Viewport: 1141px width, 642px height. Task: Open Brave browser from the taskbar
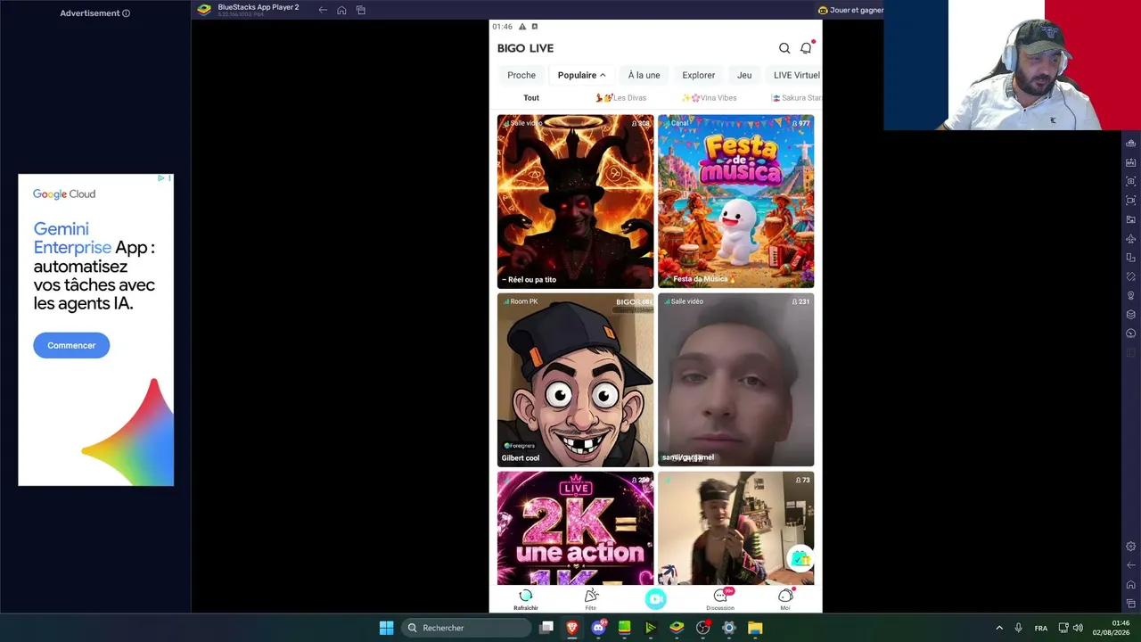click(572, 628)
